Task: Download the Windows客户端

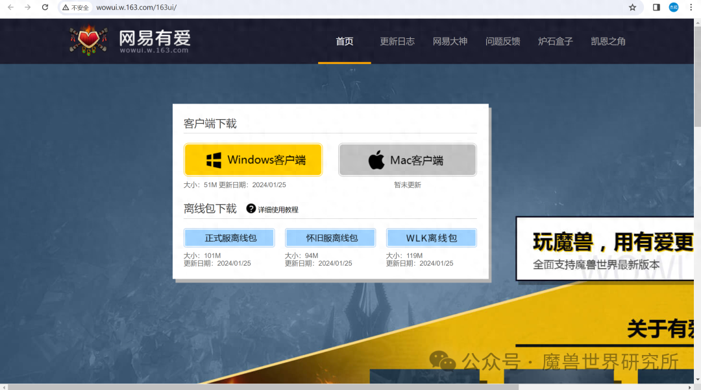Action: [x=253, y=159]
